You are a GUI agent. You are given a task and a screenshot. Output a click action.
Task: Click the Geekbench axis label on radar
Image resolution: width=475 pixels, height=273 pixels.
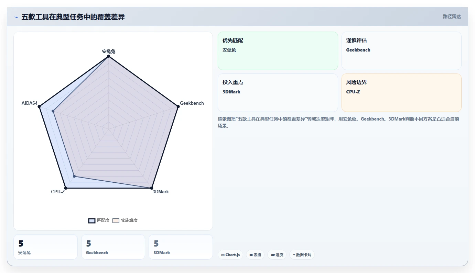192,103
